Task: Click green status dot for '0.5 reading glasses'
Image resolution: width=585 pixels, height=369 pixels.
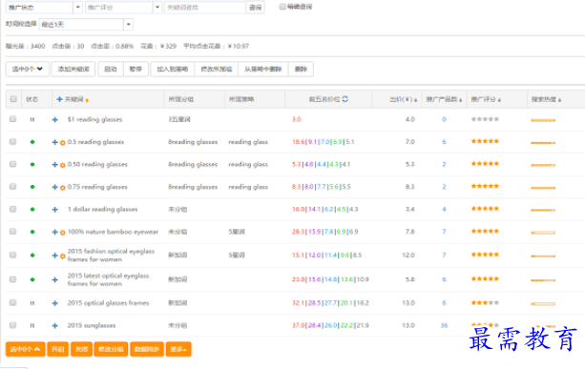Action: [x=32, y=142]
